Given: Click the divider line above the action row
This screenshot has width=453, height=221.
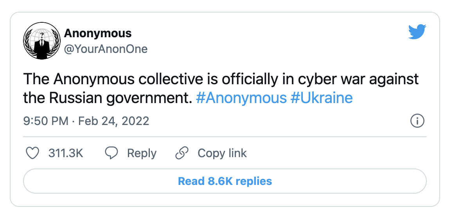Looking at the screenshot, I should [225, 136].
